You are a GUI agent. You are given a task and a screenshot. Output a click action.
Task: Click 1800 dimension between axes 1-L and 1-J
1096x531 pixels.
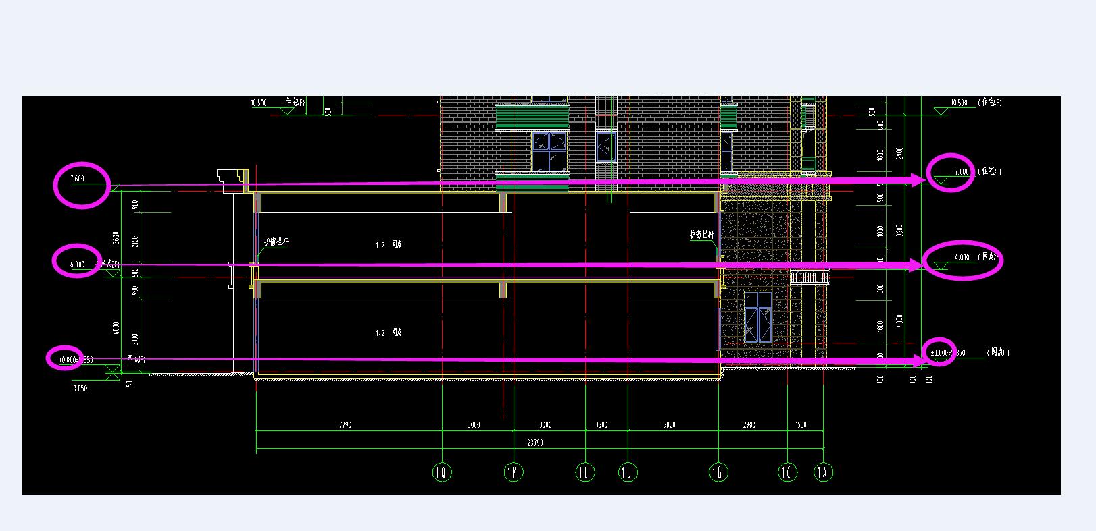(x=601, y=425)
